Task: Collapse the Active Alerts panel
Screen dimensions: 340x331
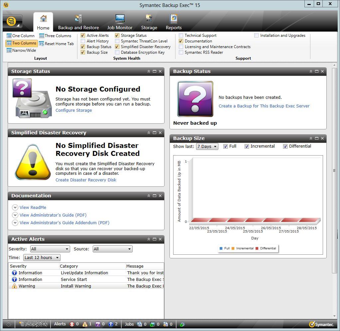Action: [149, 239]
